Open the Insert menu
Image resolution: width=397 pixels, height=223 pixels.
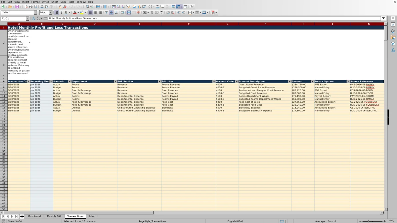pyautogui.click(x=25, y=2)
